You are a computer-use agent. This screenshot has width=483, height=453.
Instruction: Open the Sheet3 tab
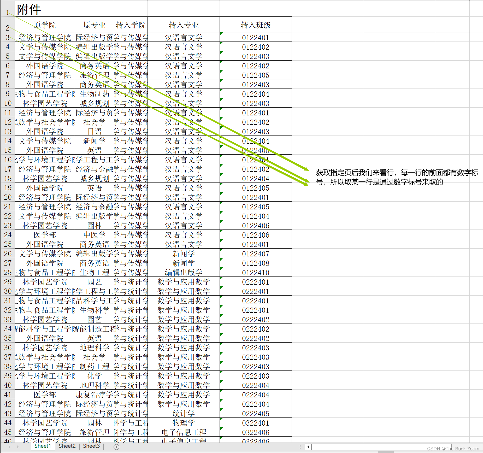click(x=91, y=446)
